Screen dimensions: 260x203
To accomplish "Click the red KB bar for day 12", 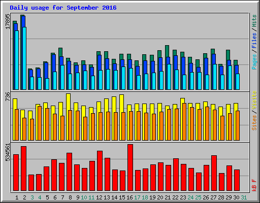I will (x=100, y=171).
